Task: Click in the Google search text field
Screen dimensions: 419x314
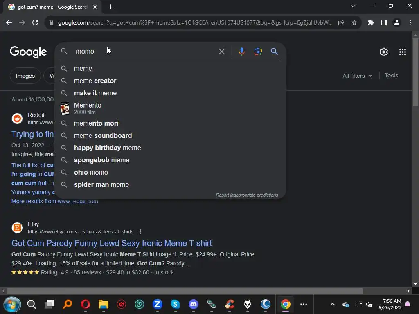Action: click(x=144, y=51)
